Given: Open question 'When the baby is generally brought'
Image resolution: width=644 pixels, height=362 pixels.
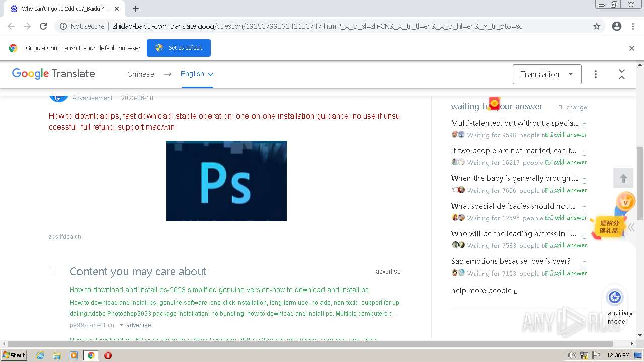Looking at the screenshot, I should pyautogui.click(x=515, y=178).
